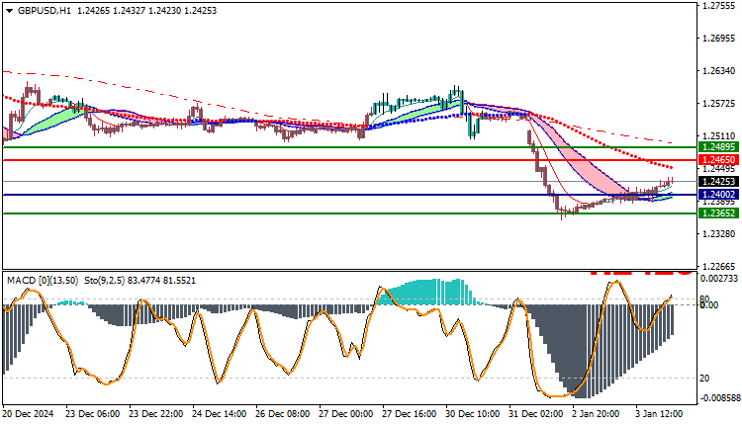Click the 2 Jan 20:00 time label
The width and height of the screenshot is (742, 425).
596,414
